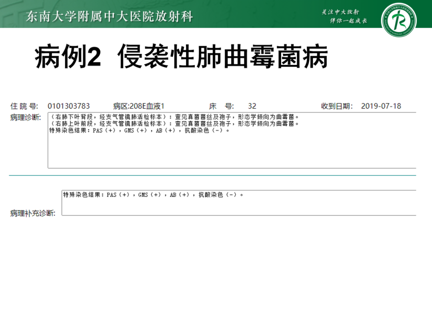The width and height of the screenshot is (432, 324).
Task: Click the stain results line in the diagnosis box
Action: (x=139, y=130)
